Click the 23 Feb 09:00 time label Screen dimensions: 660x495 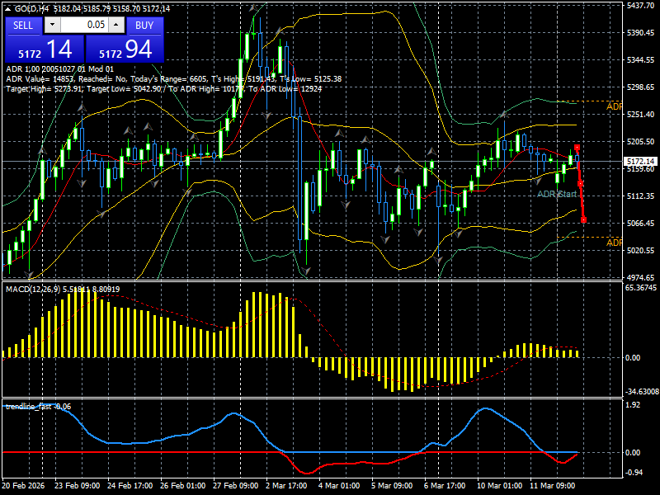point(77,486)
